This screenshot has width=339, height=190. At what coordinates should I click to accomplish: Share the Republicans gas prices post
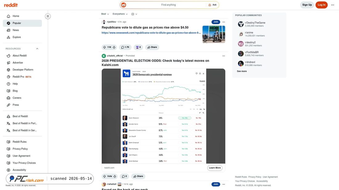(152, 47)
